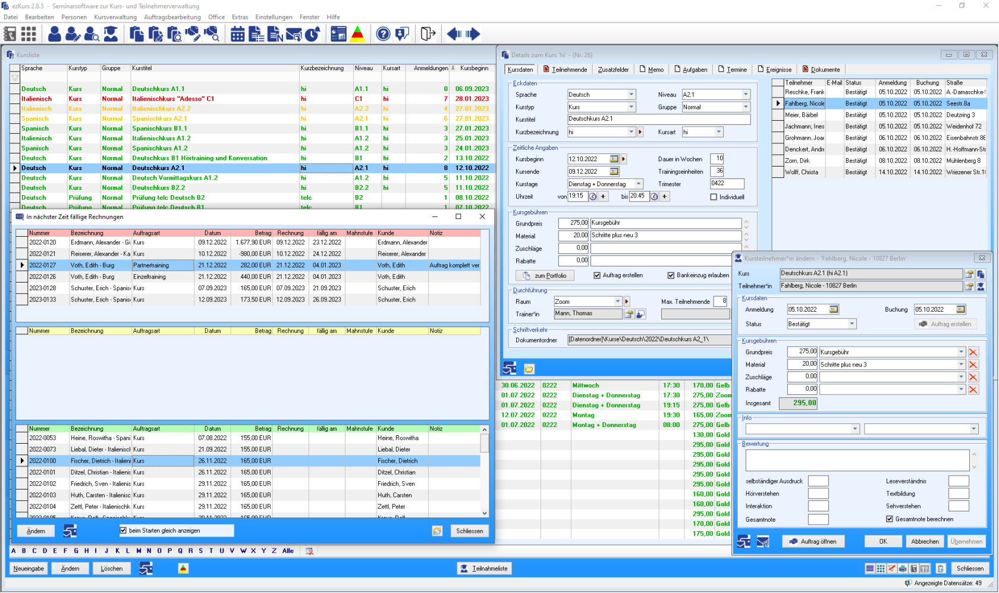Open the graduation cap participants toolbar icon

pos(111,34)
